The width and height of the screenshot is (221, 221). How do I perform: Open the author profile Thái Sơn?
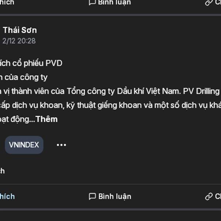click(20, 30)
